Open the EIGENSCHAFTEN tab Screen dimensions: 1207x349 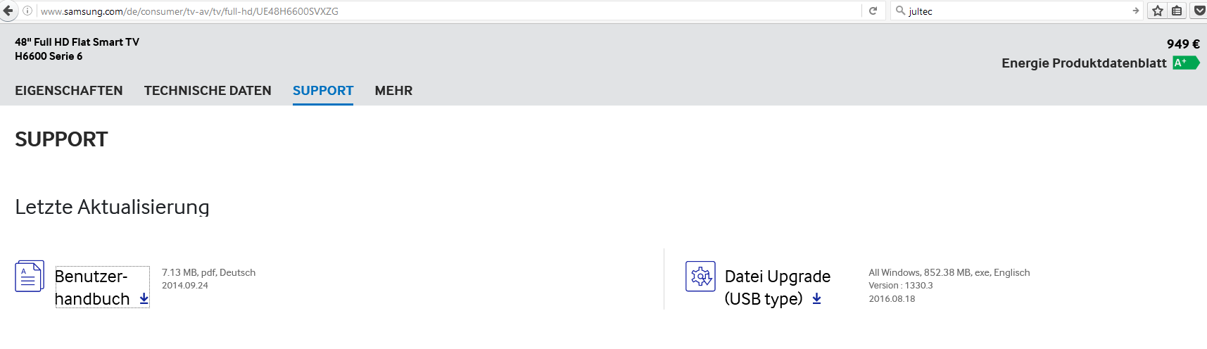[69, 91]
